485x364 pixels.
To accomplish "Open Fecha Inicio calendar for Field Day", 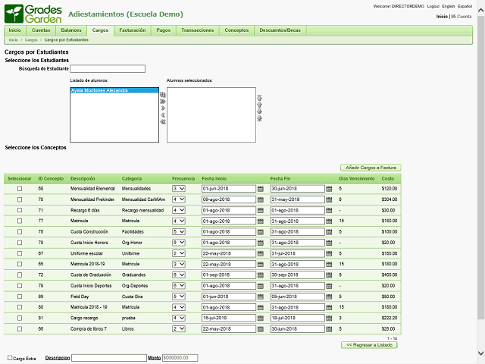I will click(x=261, y=297).
